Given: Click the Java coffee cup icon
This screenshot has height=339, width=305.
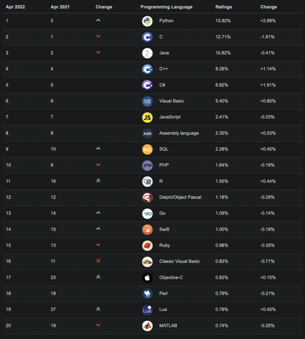Looking at the screenshot, I should [147, 53].
